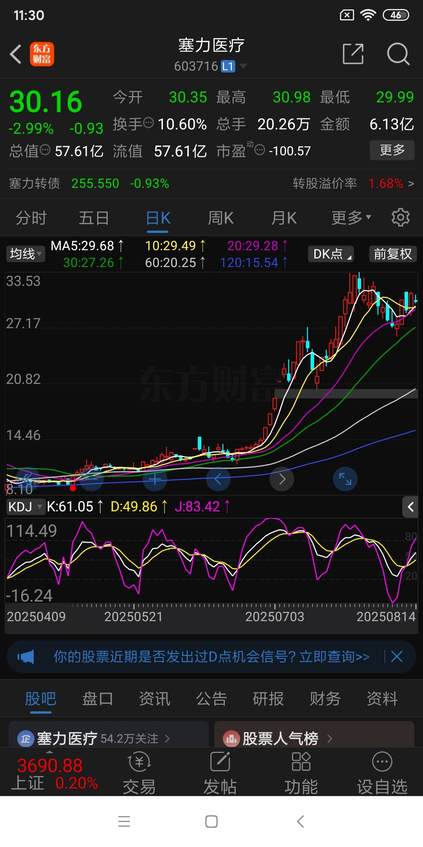Viewport: 423px width, 847px height.
Task: Open the 东方财富 orange logo
Action: pyautogui.click(x=42, y=54)
